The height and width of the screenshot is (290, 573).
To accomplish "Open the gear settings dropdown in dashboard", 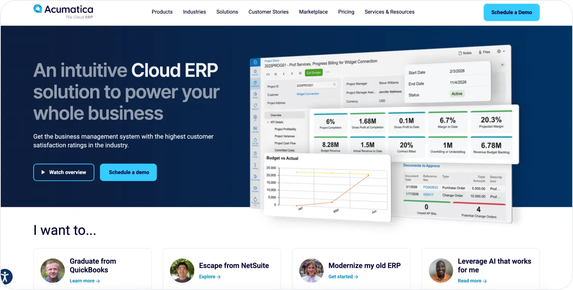I will [x=500, y=51].
